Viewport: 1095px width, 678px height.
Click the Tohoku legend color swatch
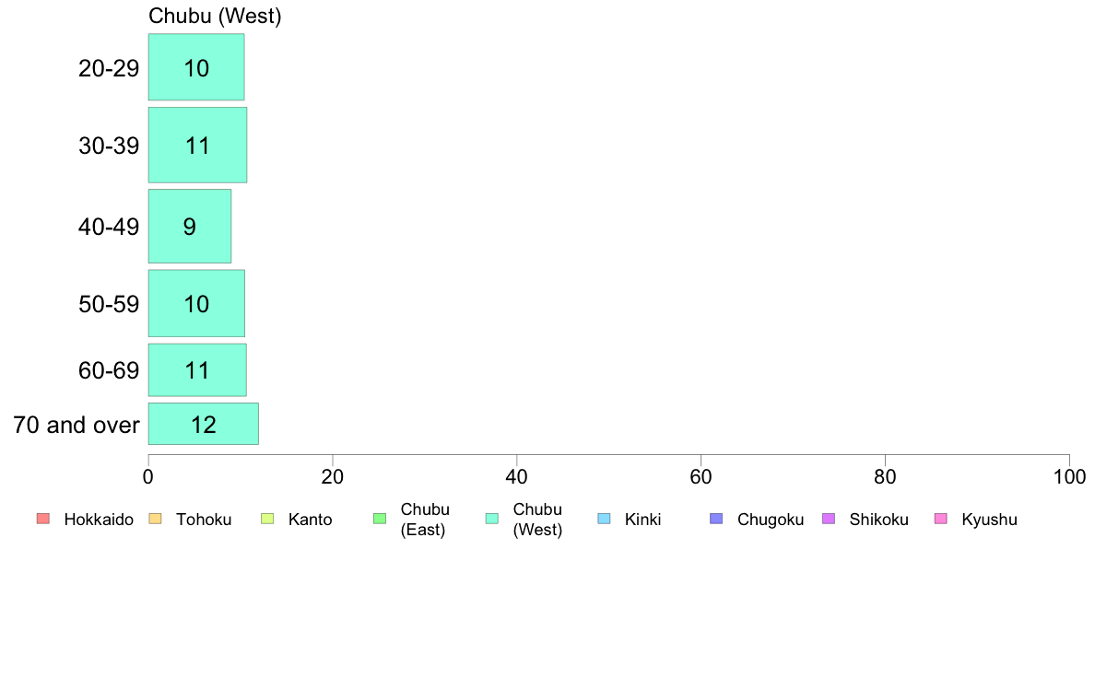[x=155, y=519]
